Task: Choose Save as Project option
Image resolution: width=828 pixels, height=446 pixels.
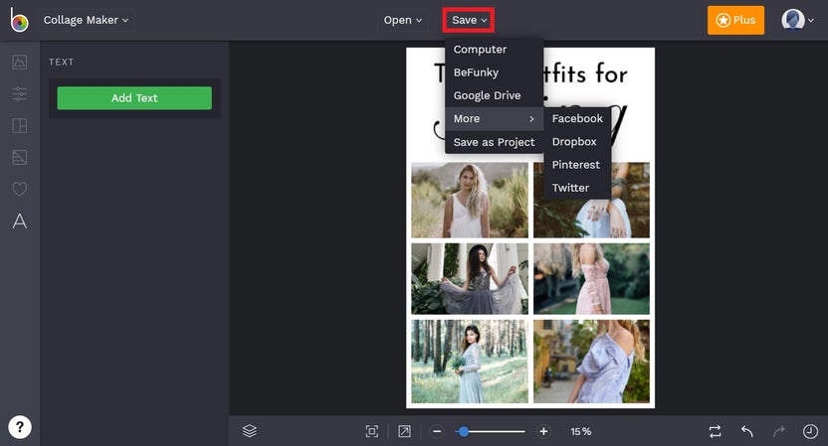Action: 495,142
